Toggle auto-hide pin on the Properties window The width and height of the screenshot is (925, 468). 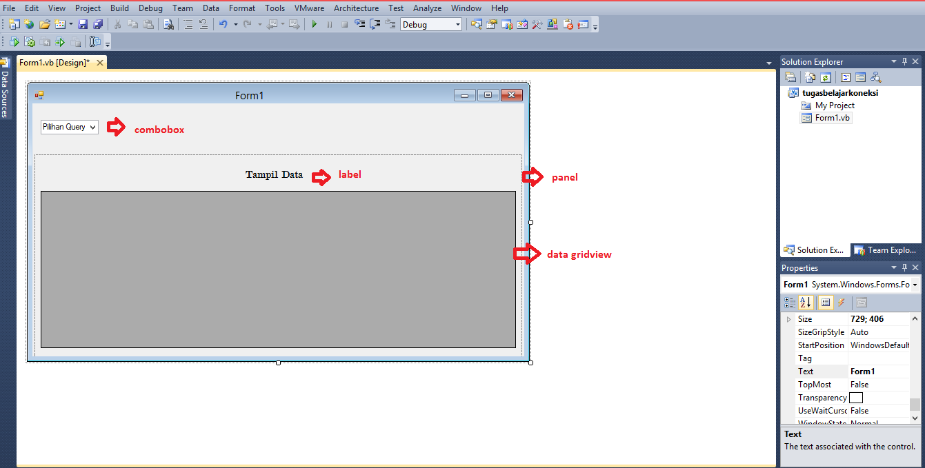click(904, 267)
